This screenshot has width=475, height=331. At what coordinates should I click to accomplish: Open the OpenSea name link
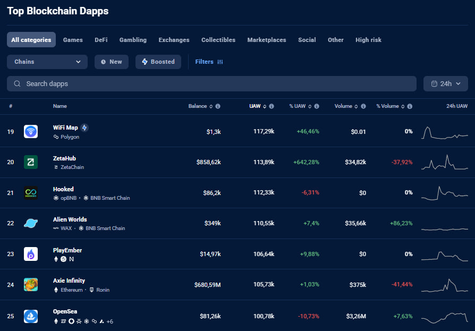pos(65,311)
